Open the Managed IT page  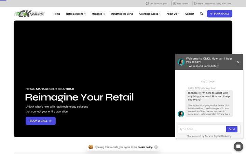98,14
